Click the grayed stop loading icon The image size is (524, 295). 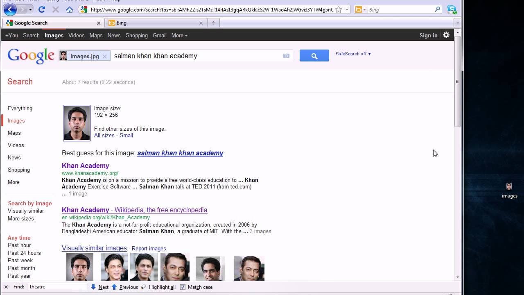point(56,9)
